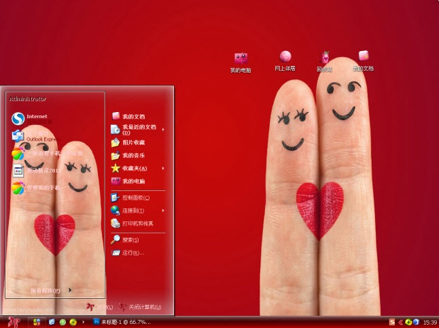Click the blue globe tray icon

point(416,322)
